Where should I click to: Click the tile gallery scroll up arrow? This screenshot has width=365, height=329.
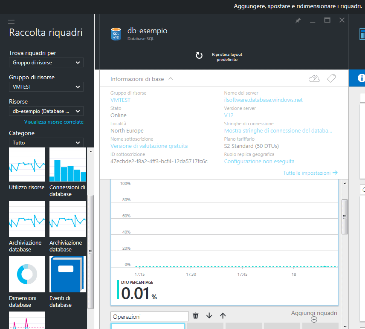pos(91,151)
